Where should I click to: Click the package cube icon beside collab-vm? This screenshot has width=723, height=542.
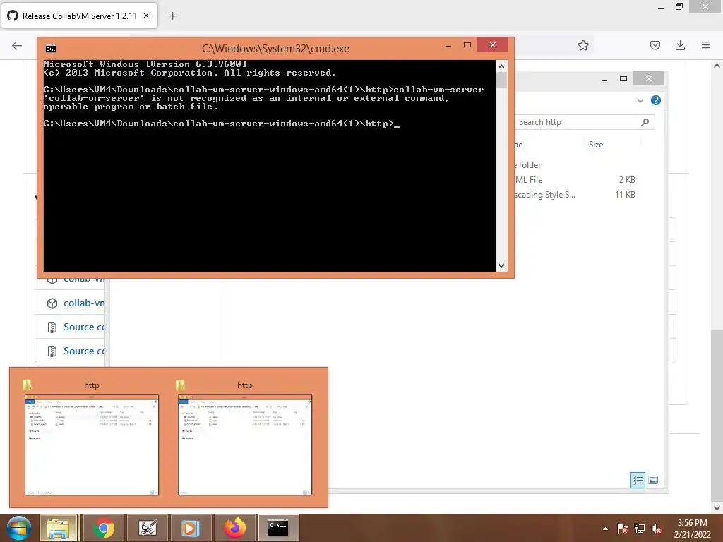(52, 303)
